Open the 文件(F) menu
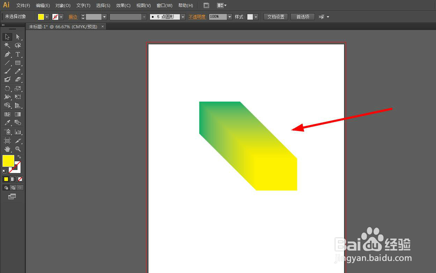This screenshot has width=436, height=273. (x=23, y=6)
